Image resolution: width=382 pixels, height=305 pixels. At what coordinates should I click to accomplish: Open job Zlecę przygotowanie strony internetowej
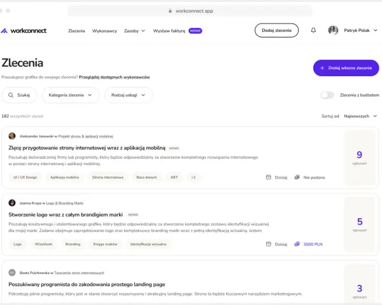click(87, 148)
